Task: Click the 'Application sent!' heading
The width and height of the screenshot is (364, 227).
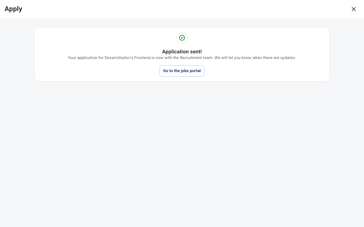Action: tap(182, 52)
